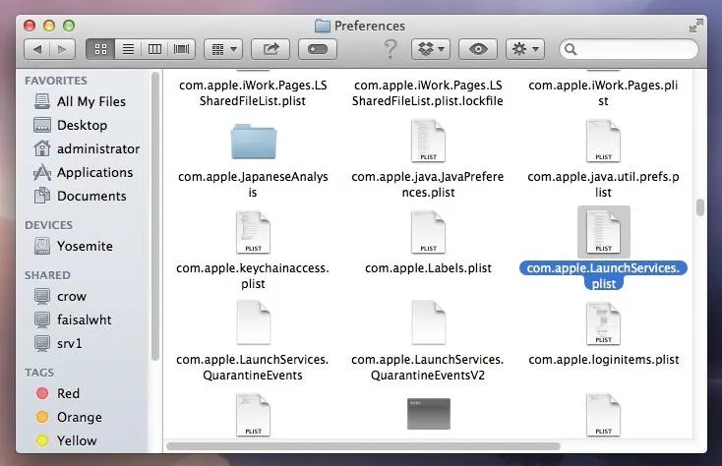This screenshot has width=722, height=466.
Task: Select com.apple.LaunchServices.QuarantineEvents file icon
Action: point(253,322)
